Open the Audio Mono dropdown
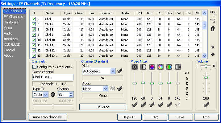 click(105, 89)
